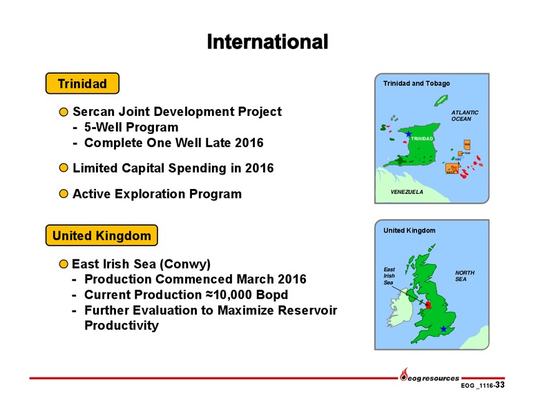Select the yellow Trinidad label box
This screenshot has height=414, width=536.
pyautogui.click(x=82, y=83)
